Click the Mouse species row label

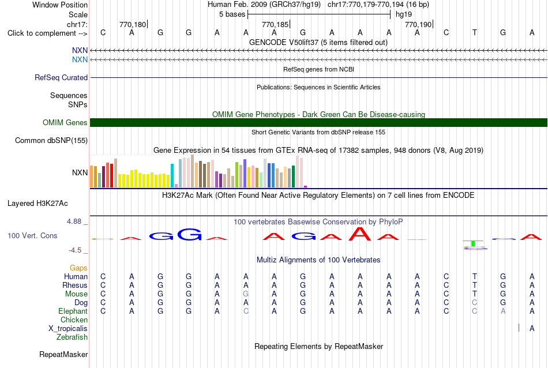[76, 294]
